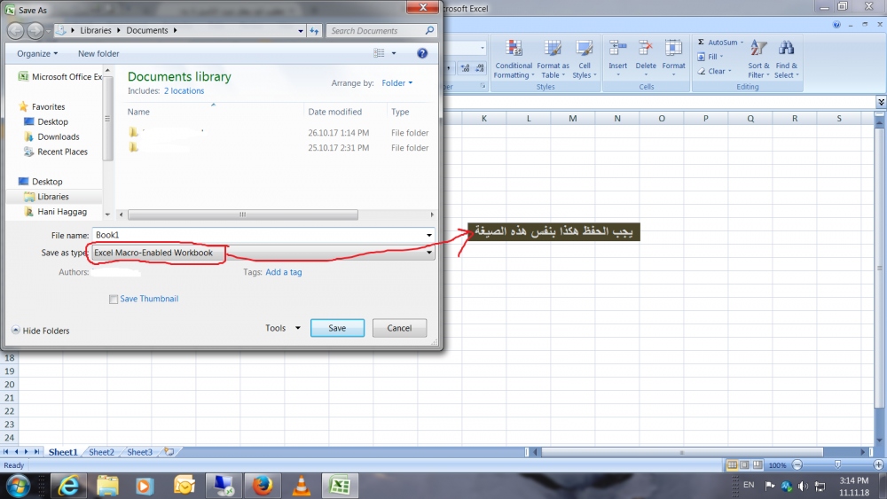
Task: Click the Cancel button
Action: (x=399, y=328)
